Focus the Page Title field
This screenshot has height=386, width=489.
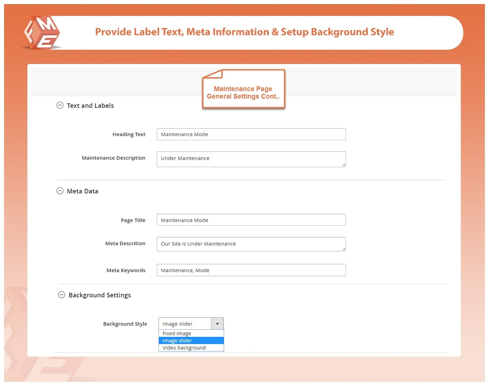click(251, 220)
